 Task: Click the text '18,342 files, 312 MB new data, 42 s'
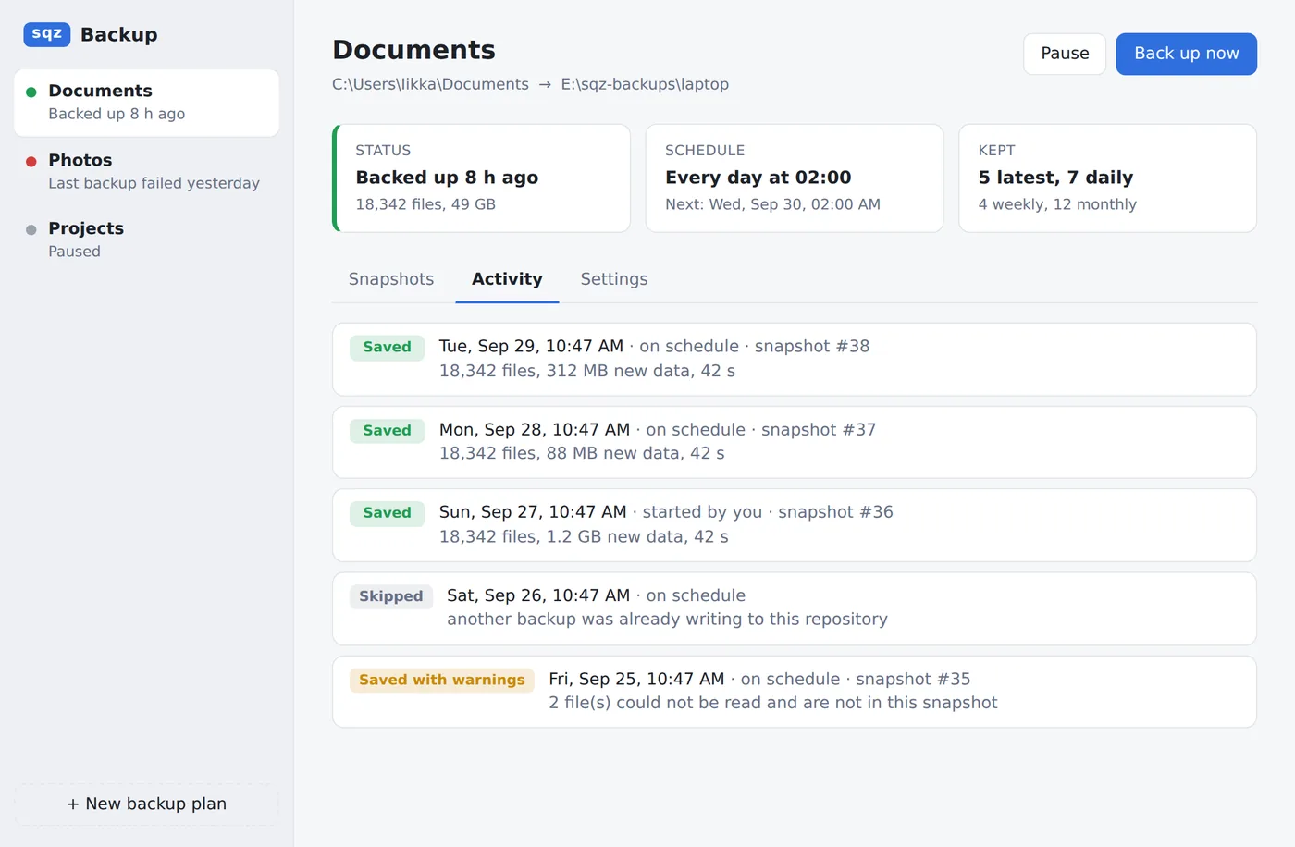(587, 371)
